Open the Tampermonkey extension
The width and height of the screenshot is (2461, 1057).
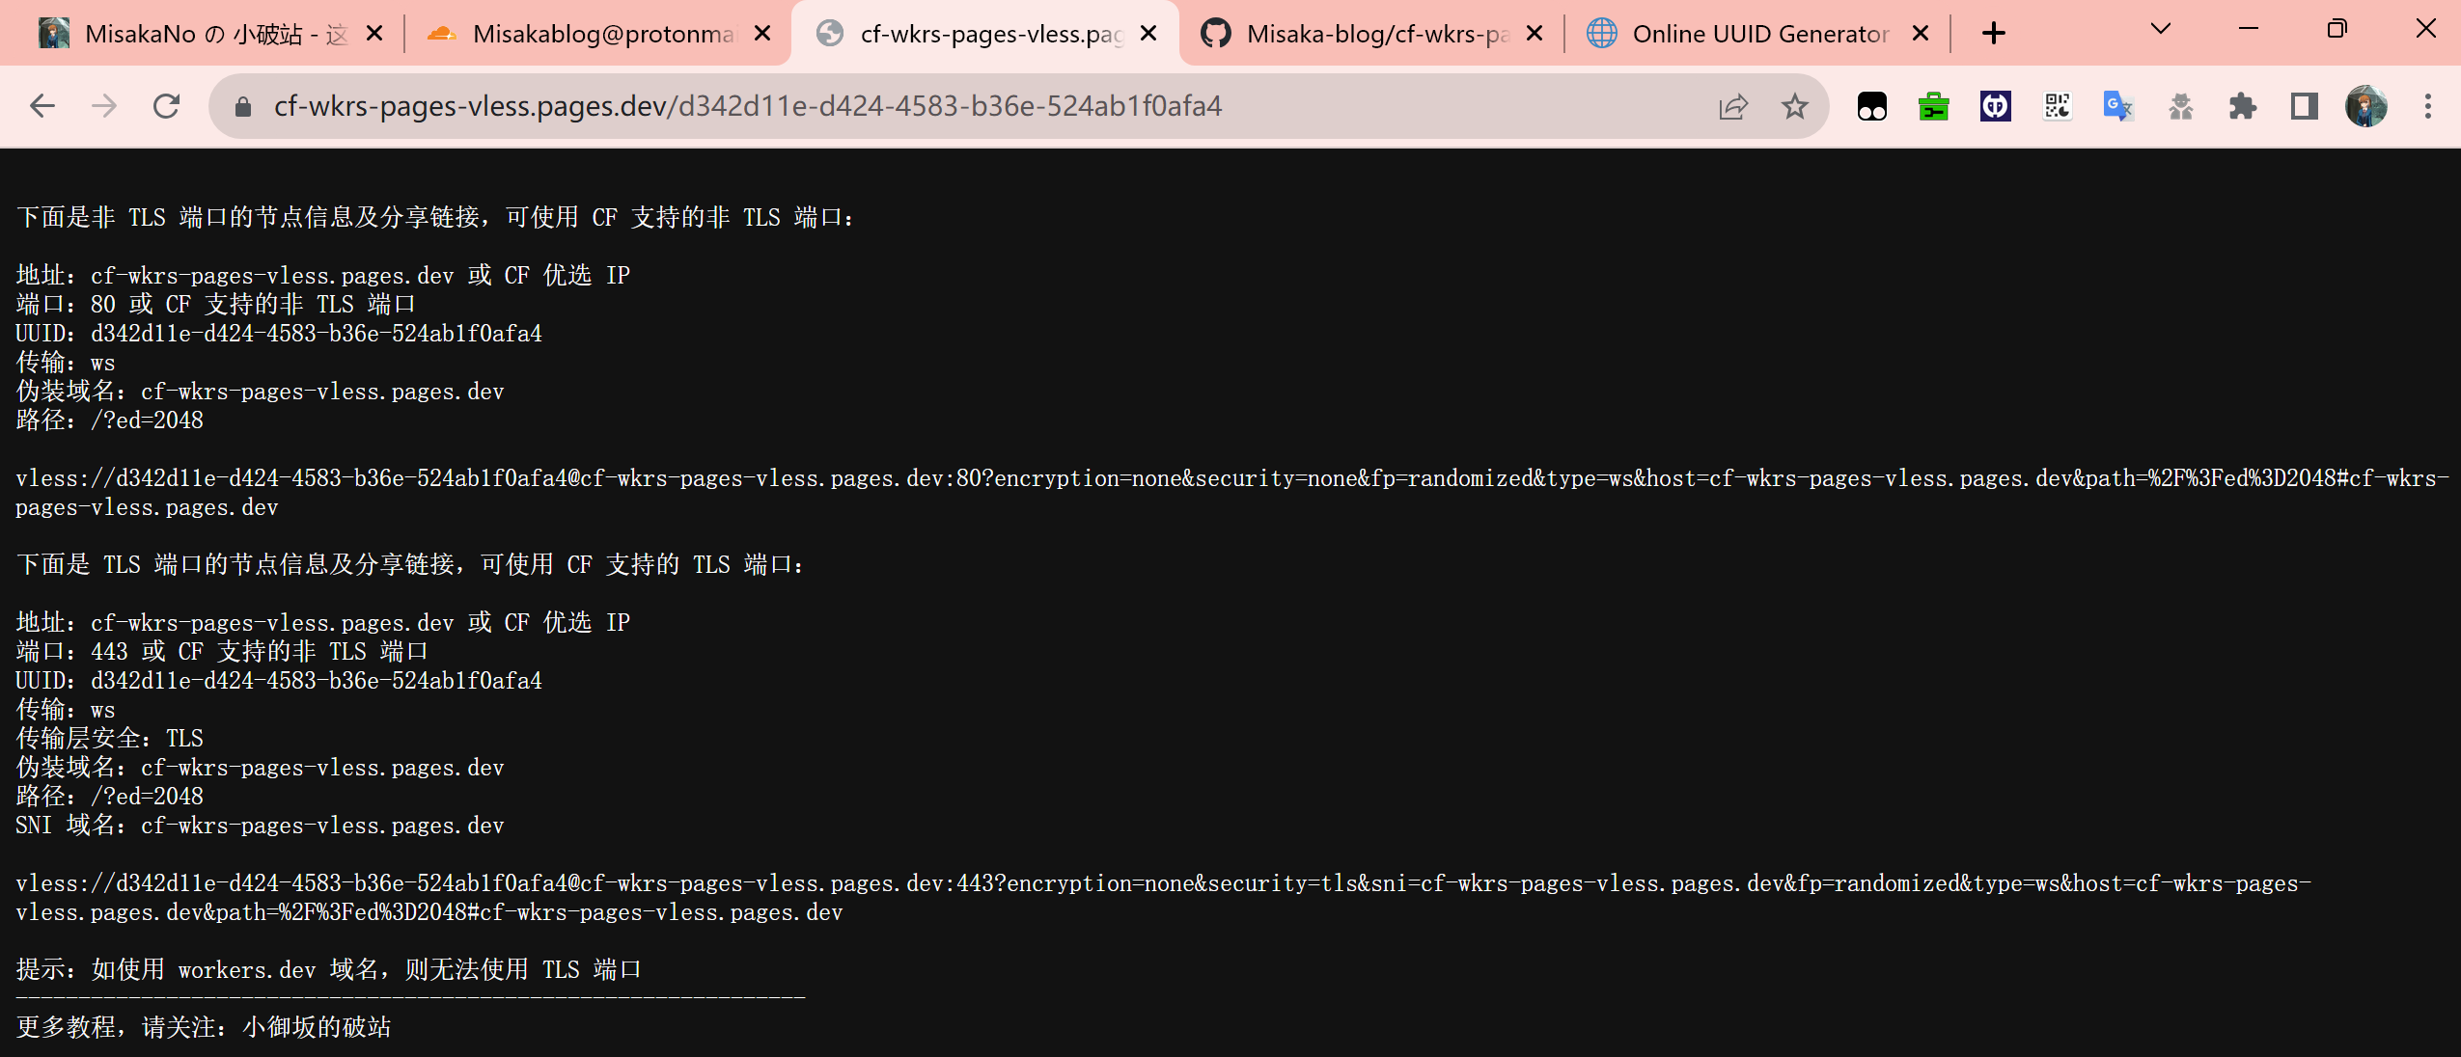(x=1872, y=106)
